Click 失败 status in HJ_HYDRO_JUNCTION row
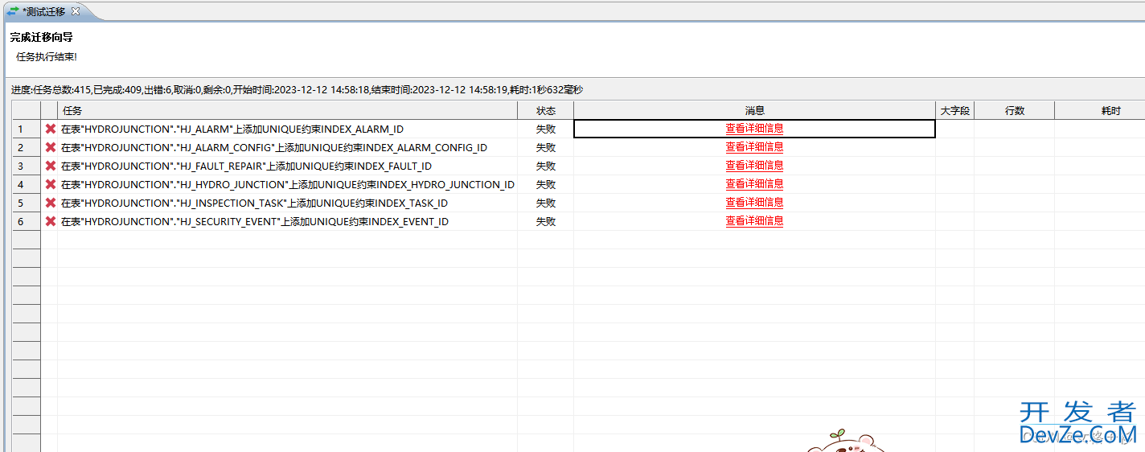The image size is (1145, 452). (546, 184)
